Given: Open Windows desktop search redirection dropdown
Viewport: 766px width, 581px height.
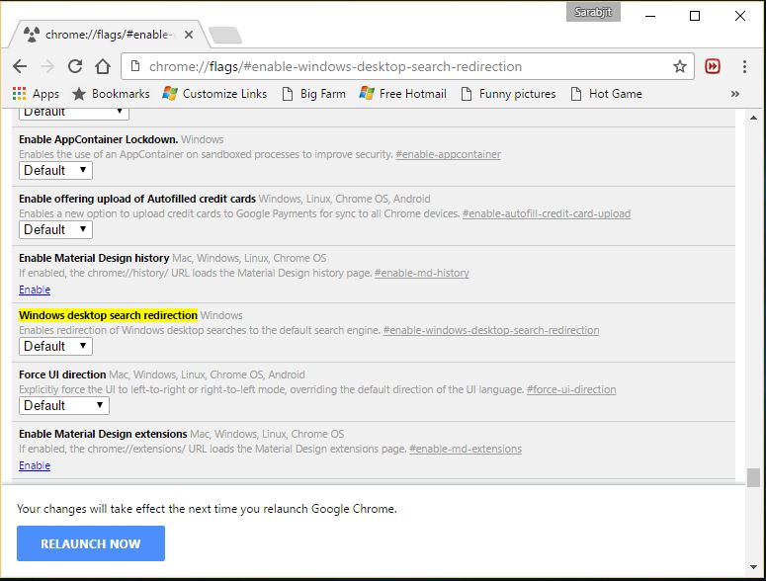Looking at the screenshot, I should [55, 346].
